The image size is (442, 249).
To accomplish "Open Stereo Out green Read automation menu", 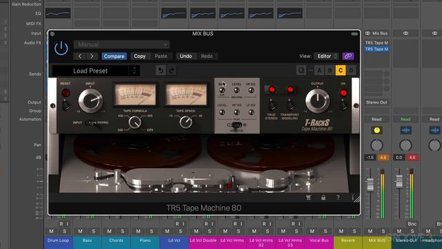I will click(405, 119).
